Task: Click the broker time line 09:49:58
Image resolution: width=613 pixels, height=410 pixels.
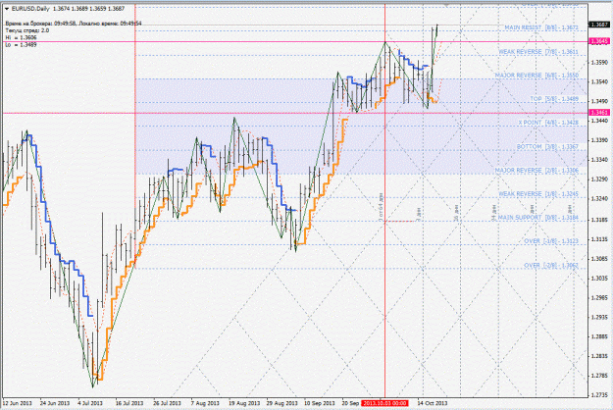Action: (x=74, y=24)
